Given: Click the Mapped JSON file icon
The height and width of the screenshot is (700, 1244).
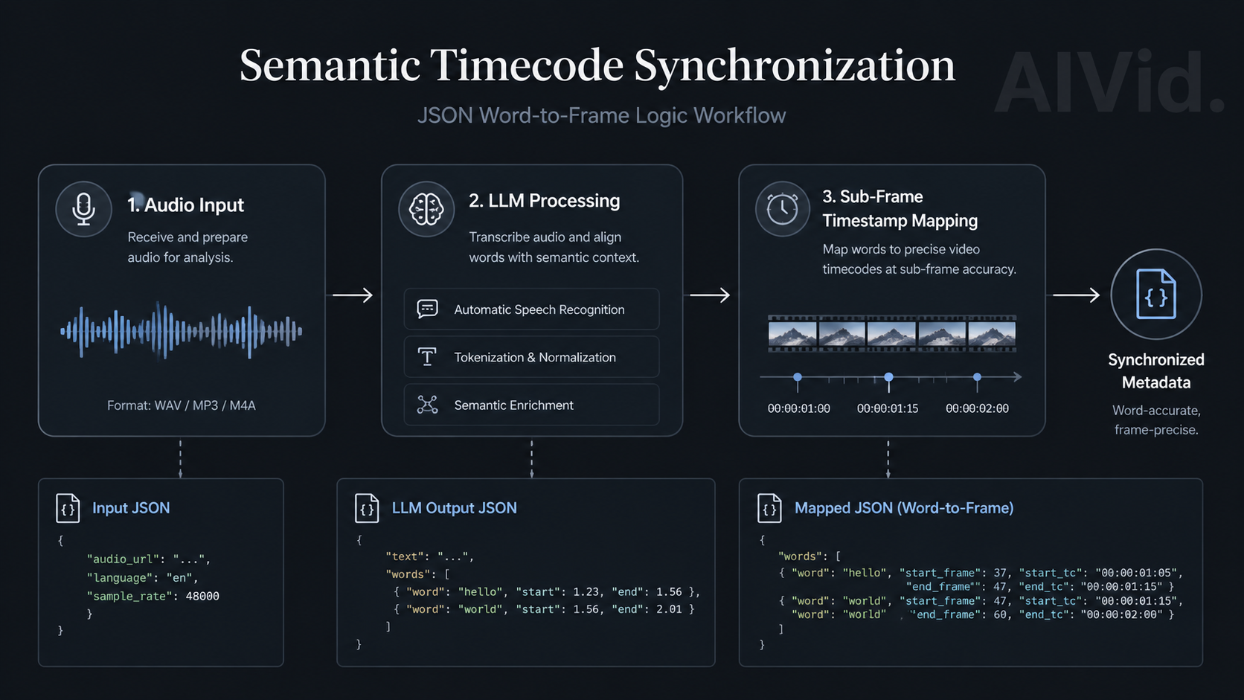Looking at the screenshot, I should click(x=769, y=508).
